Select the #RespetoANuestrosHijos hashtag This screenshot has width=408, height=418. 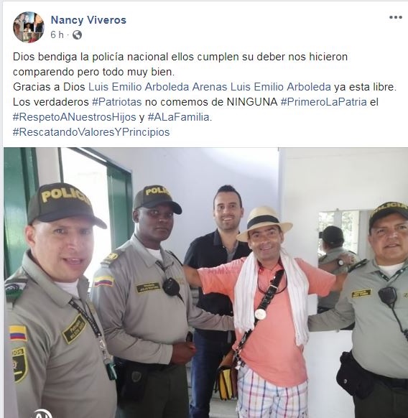(x=75, y=117)
